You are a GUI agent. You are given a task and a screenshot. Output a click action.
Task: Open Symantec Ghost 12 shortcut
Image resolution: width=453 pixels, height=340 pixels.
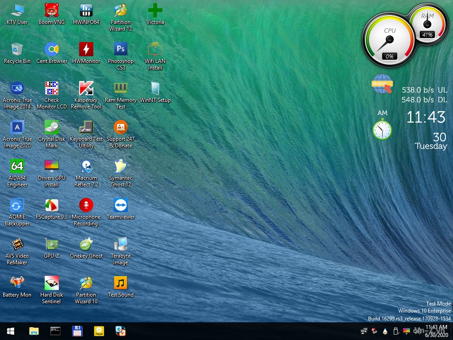(120, 166)
